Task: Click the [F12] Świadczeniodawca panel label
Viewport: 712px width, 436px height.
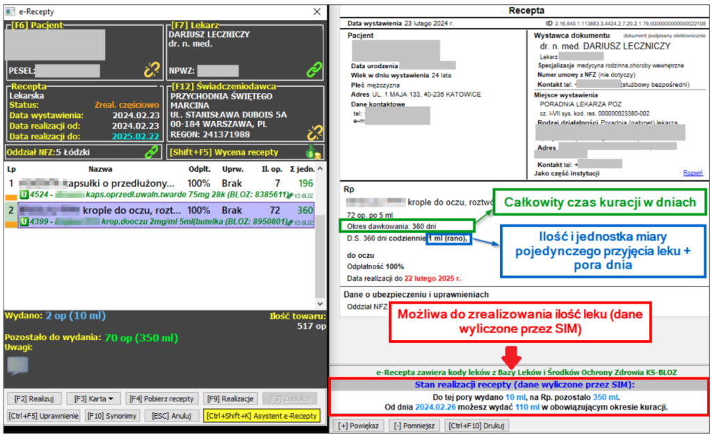Action: pyautogui.click(x=223, y=86)
